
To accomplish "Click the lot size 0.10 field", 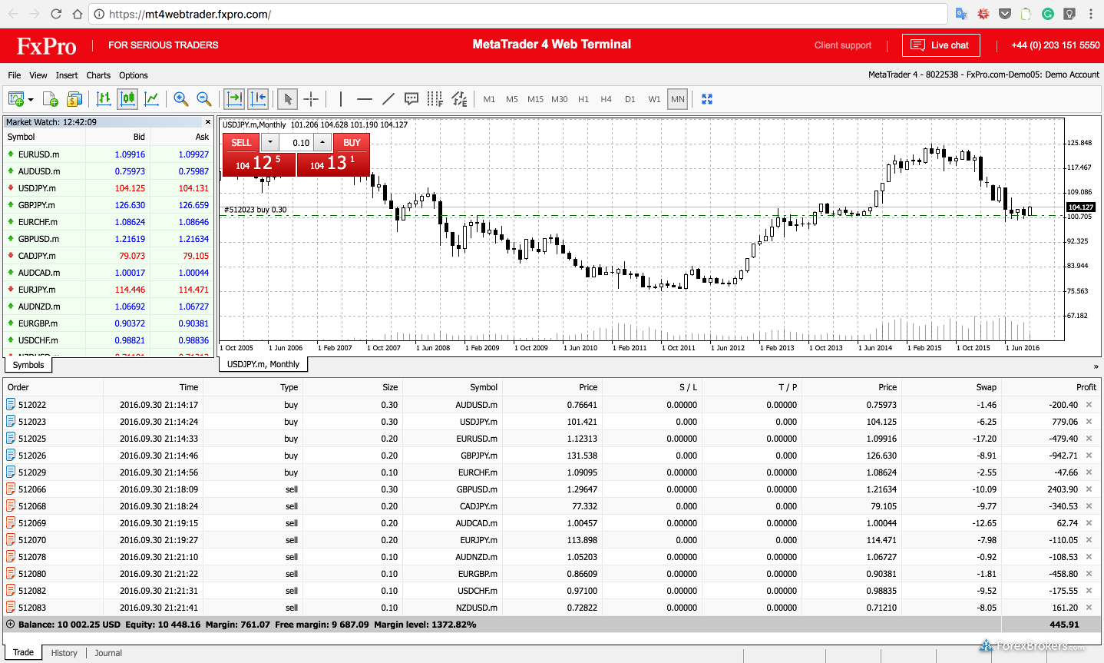I will [296, 142].
